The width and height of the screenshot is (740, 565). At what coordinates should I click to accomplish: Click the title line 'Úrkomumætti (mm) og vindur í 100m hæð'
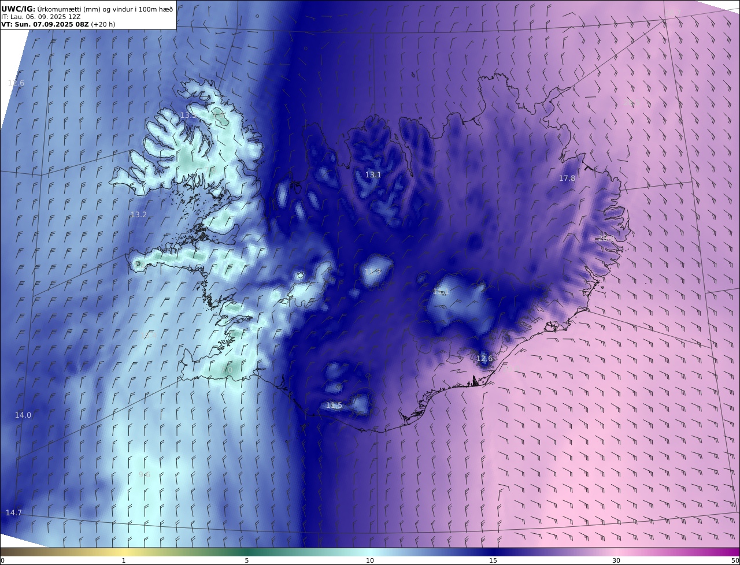(x=105, y=9)
